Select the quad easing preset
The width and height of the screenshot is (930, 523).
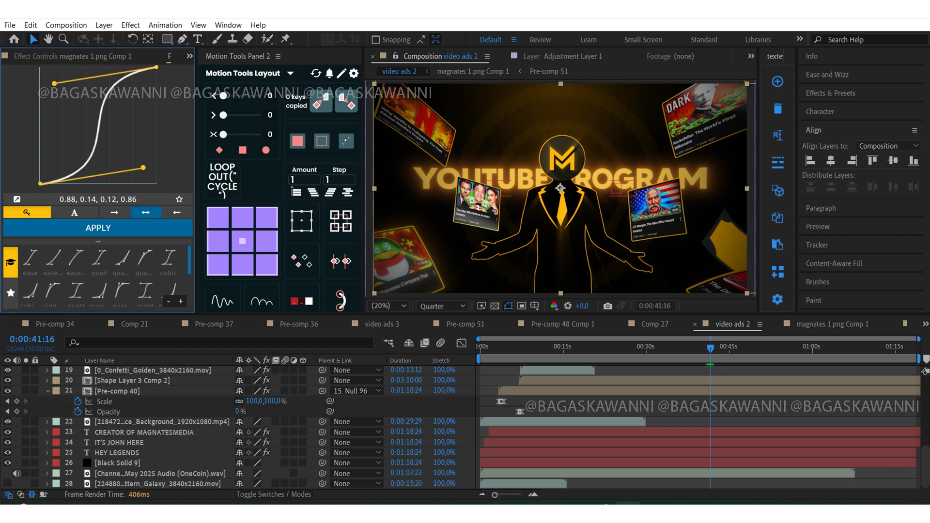click(99, 262)
